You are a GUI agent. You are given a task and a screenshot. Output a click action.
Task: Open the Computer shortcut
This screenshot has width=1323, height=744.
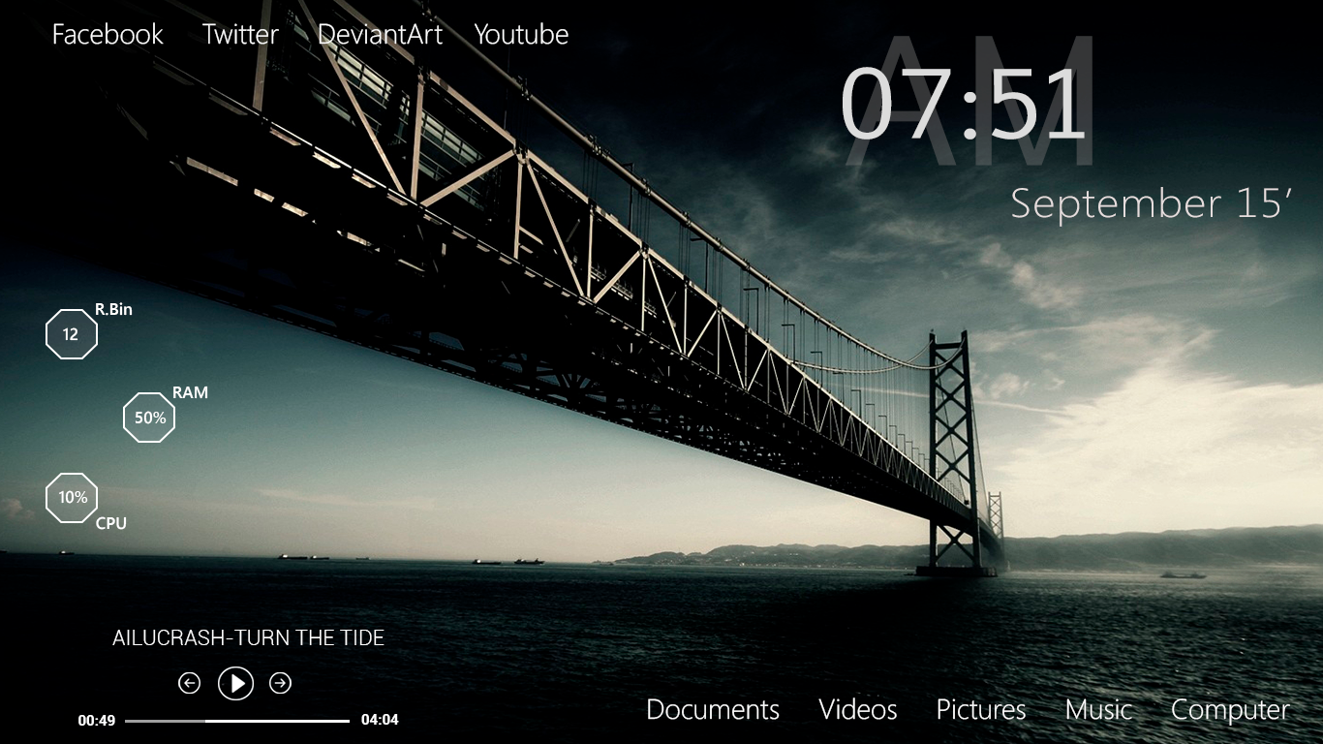click(1230, 710)
